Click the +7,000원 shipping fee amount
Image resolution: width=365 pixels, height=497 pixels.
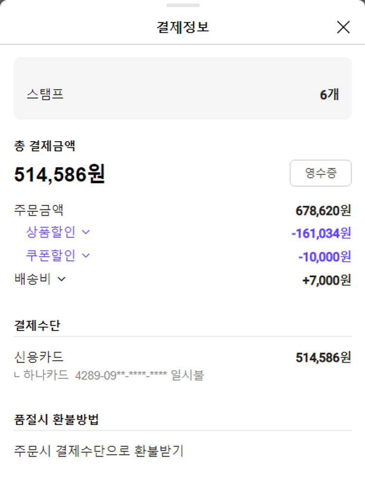tap(327, 280)
